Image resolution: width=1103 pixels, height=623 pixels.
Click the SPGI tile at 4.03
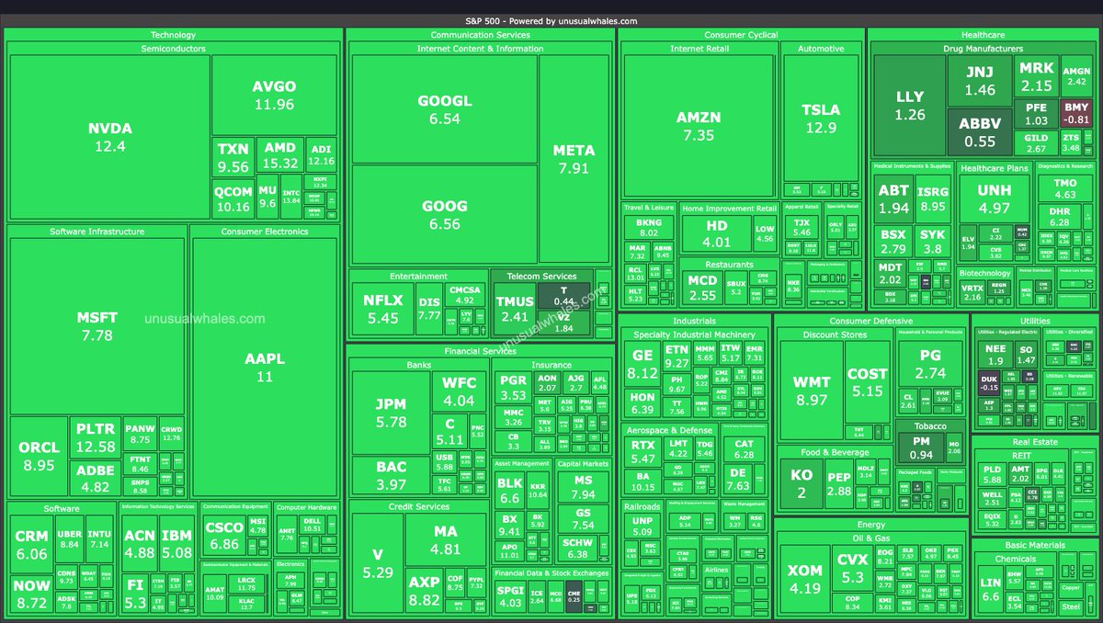509,596
